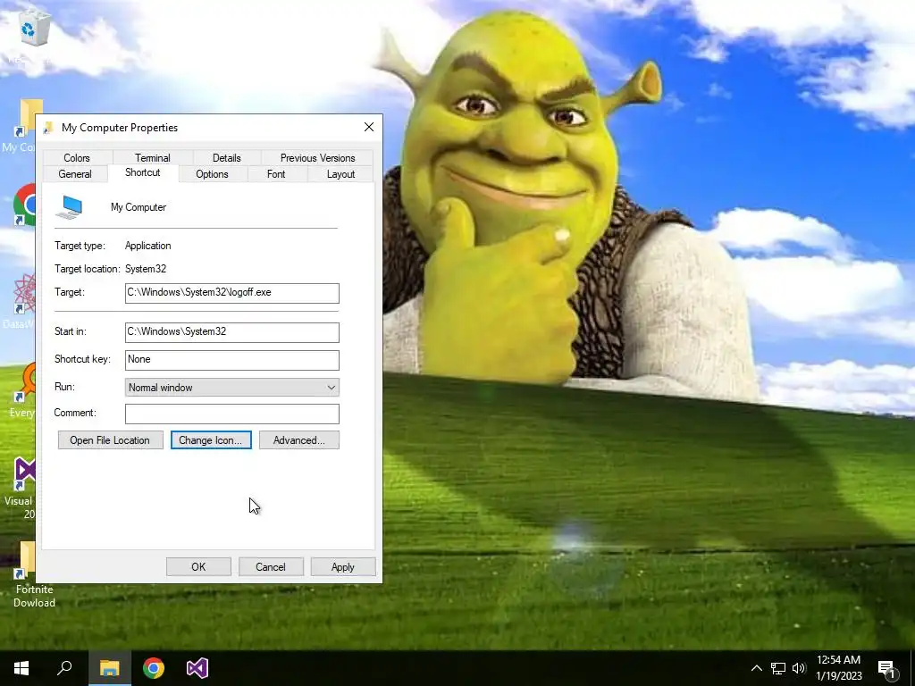Show hidden system tray icons
Image resolution: width=915 pixels, height=686 pixels.
tap(756, 668)
